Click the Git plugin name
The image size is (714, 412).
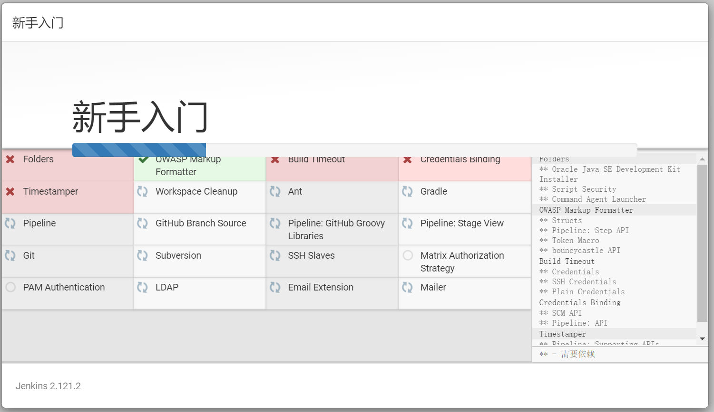coord(29,255)
